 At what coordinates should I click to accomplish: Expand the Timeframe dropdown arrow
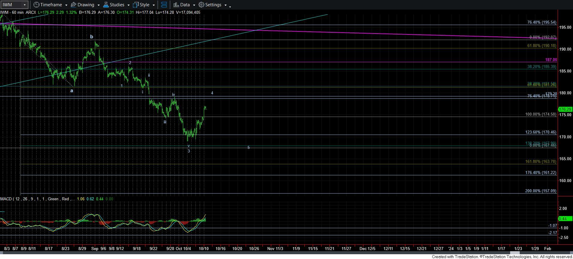[66, 5]
